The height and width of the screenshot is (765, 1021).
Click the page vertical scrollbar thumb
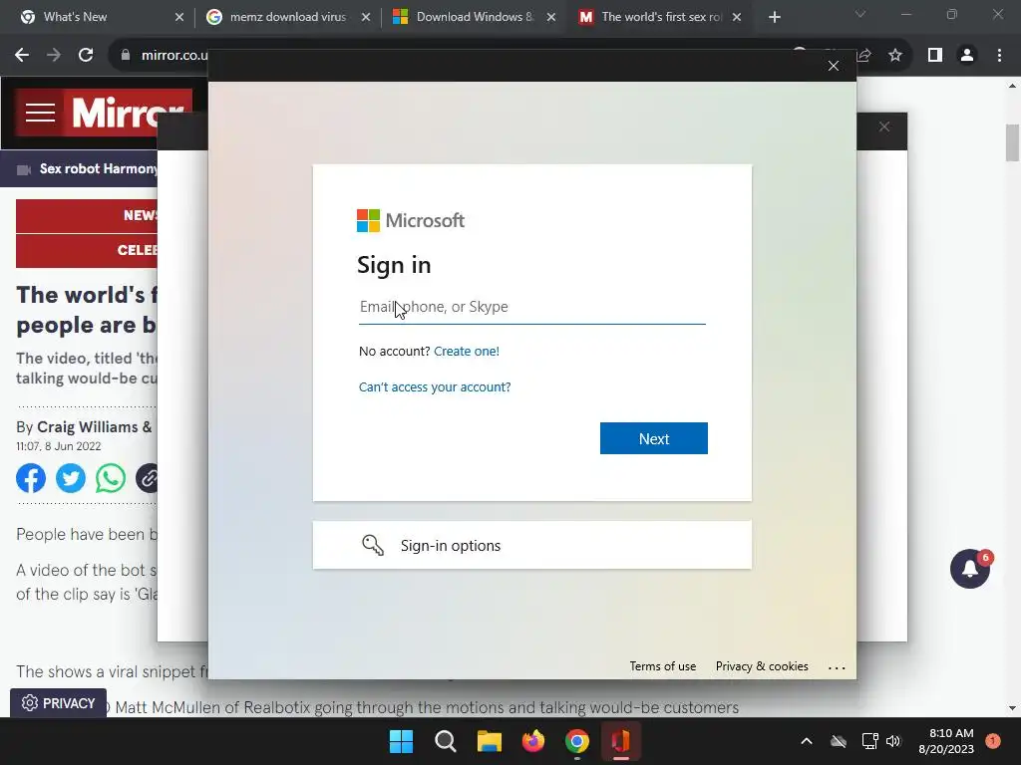click(1012, 142)
